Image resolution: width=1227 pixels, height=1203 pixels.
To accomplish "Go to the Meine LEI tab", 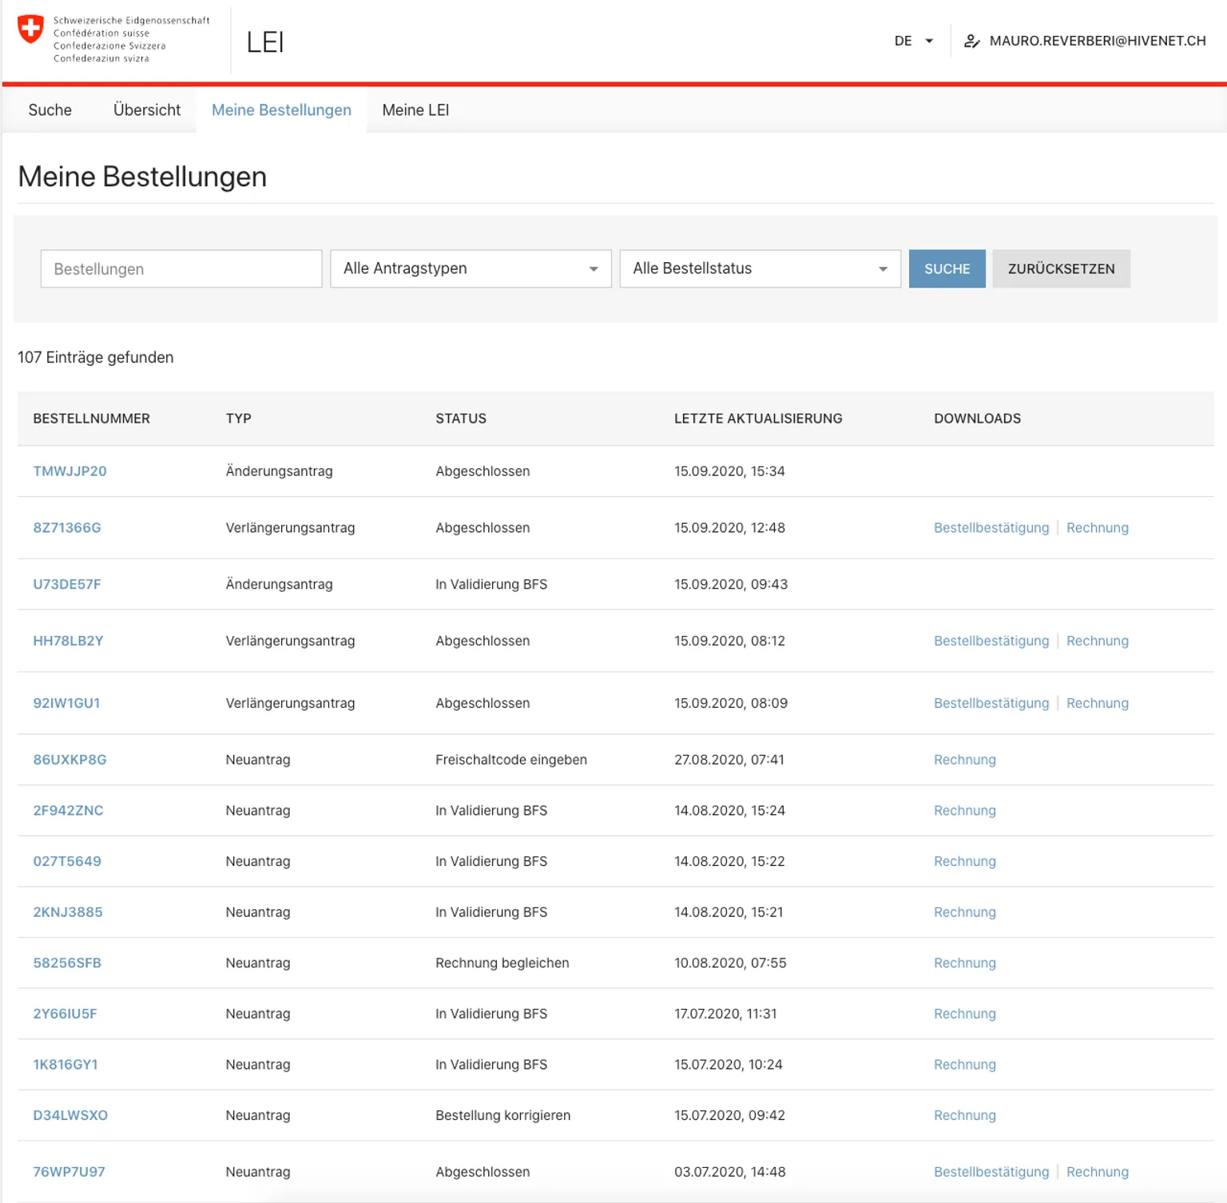I will 415,110.
